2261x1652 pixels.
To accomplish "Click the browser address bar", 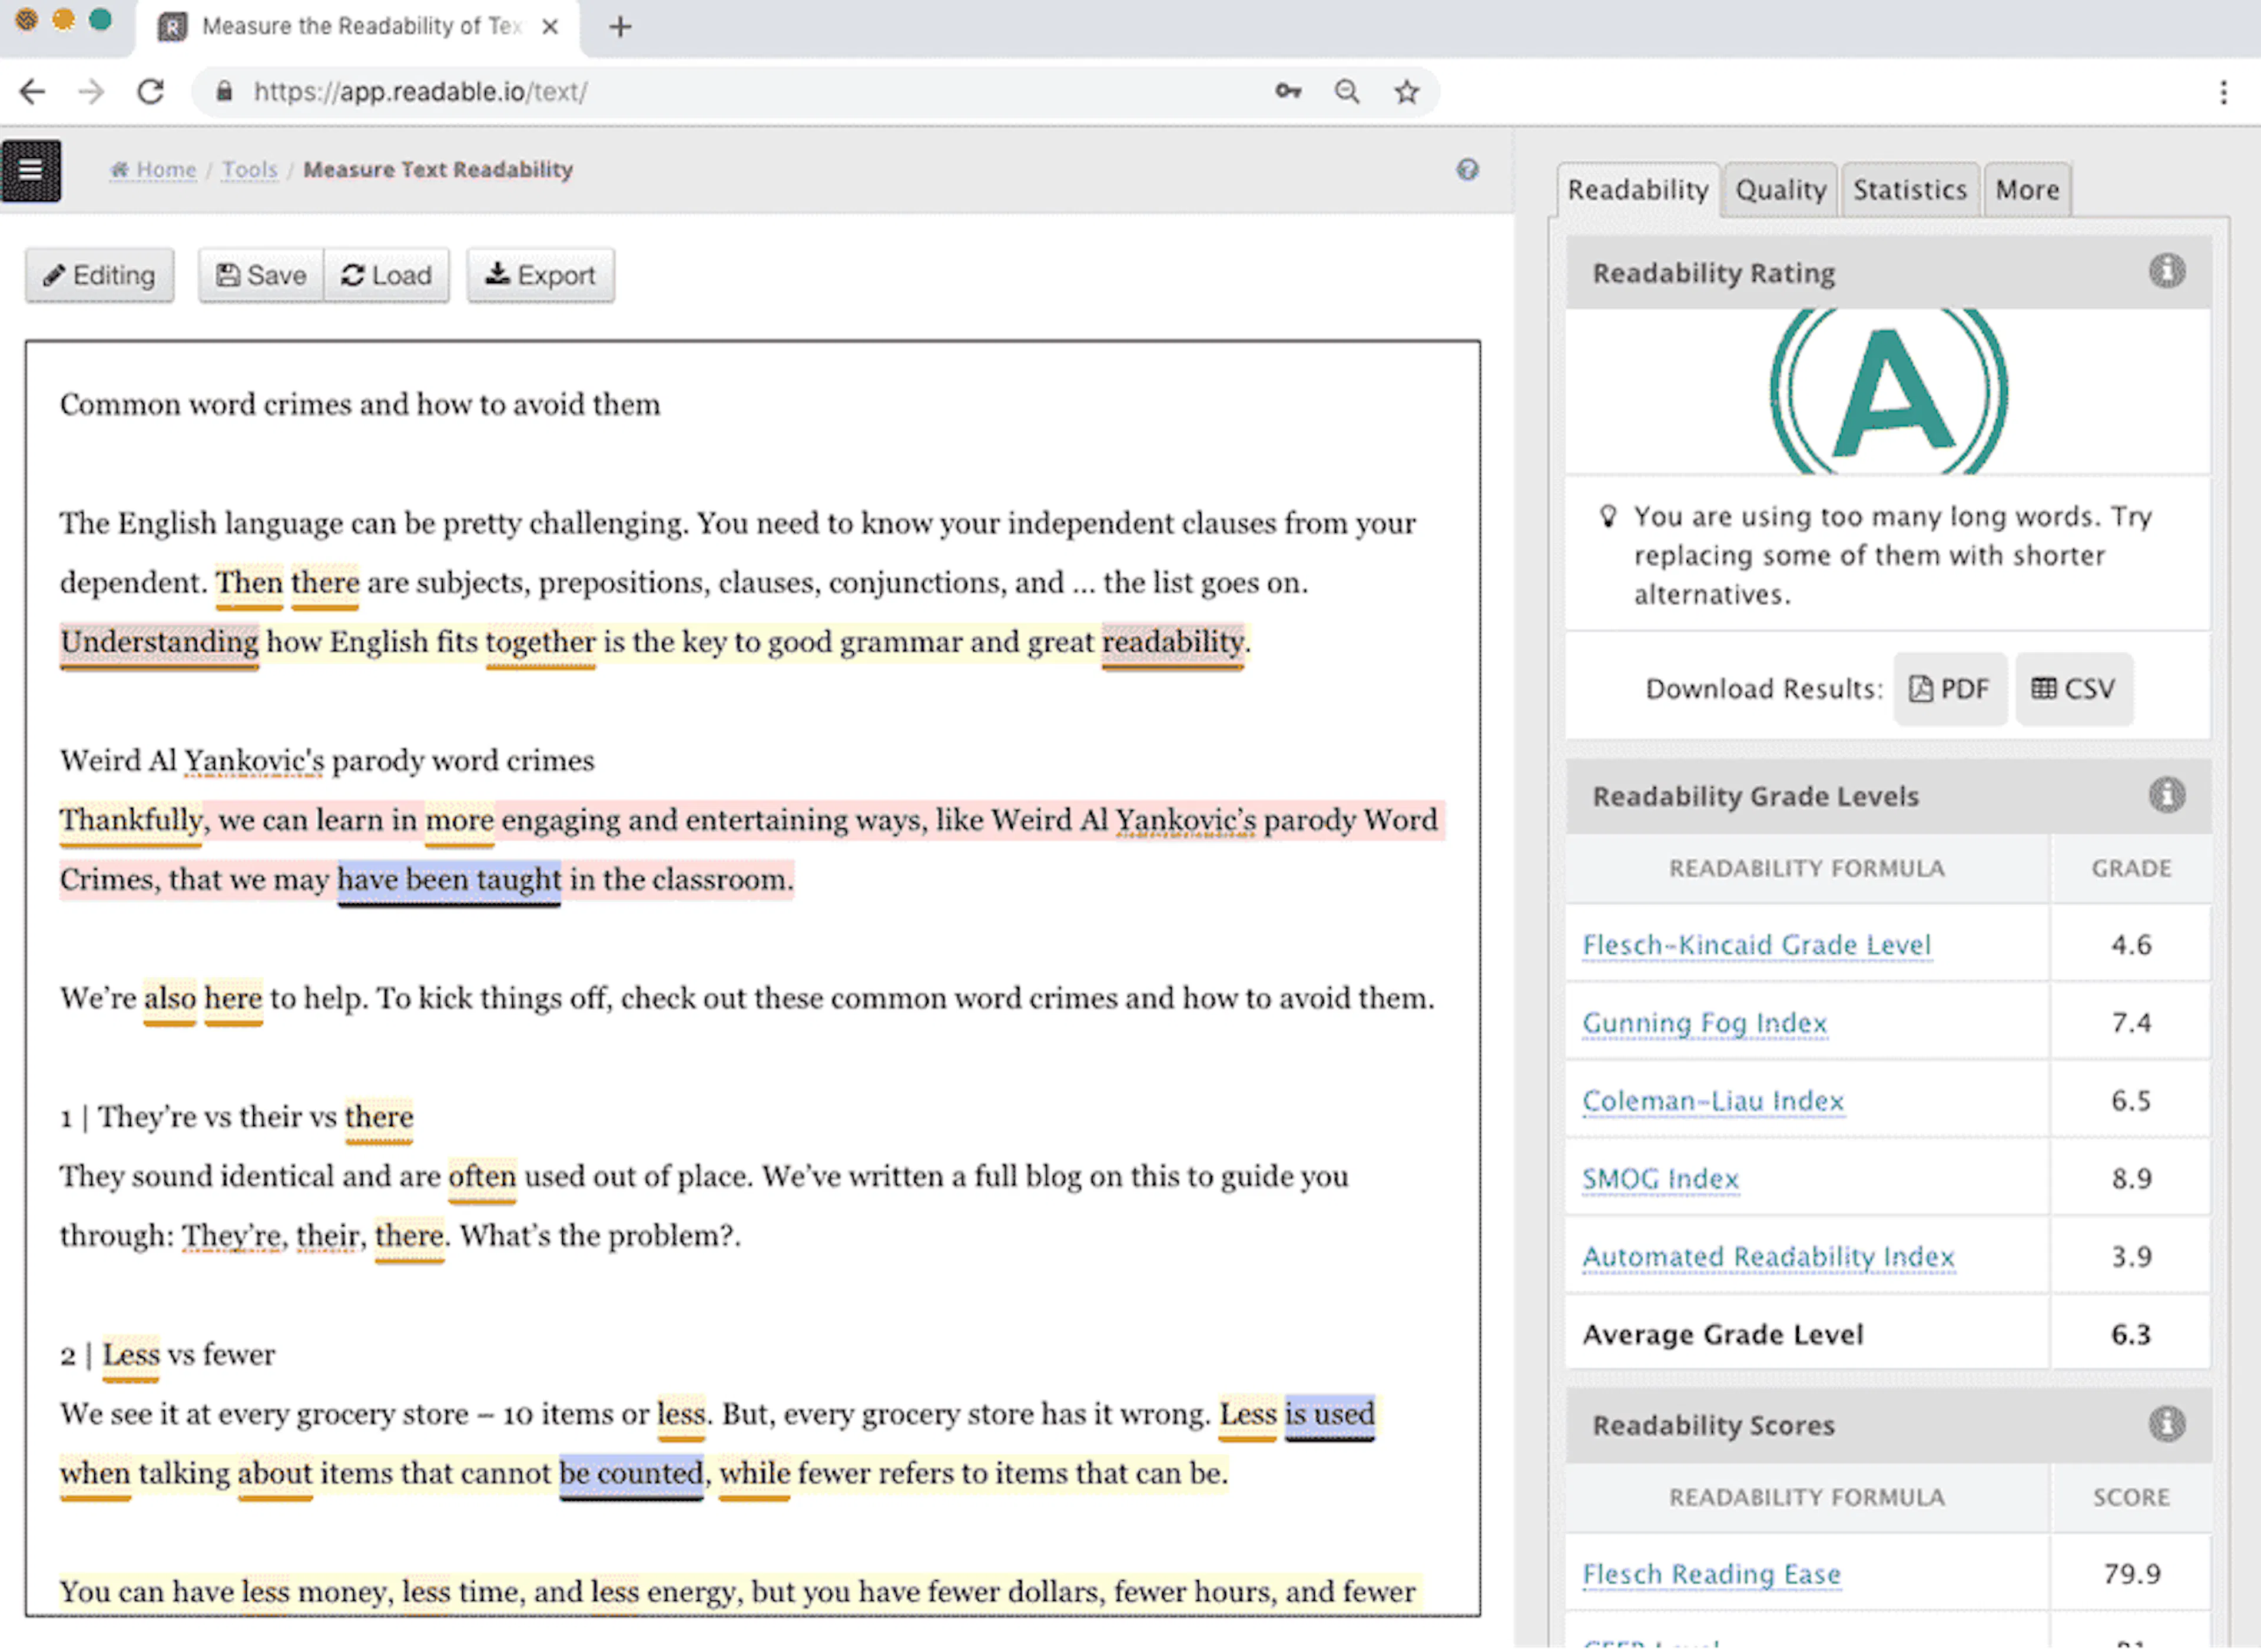I will (x=700, y=92).
